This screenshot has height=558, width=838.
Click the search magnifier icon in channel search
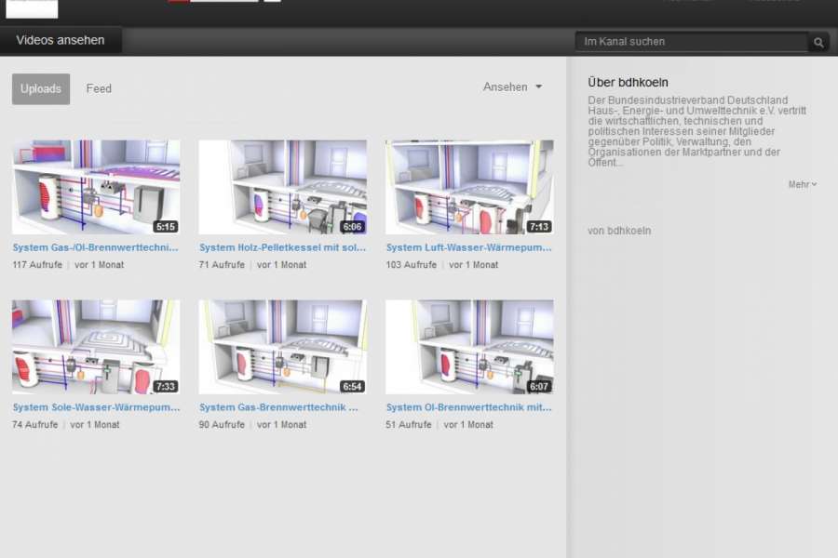tap(818, 42)
